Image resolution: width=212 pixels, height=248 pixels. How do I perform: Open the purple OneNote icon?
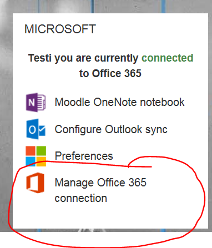(36, 102)
